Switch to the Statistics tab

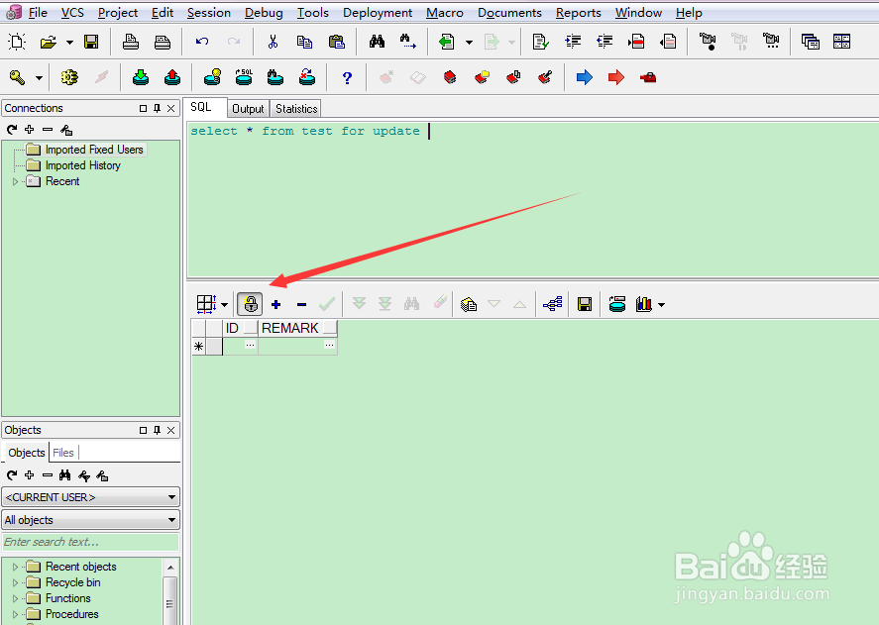296,109
